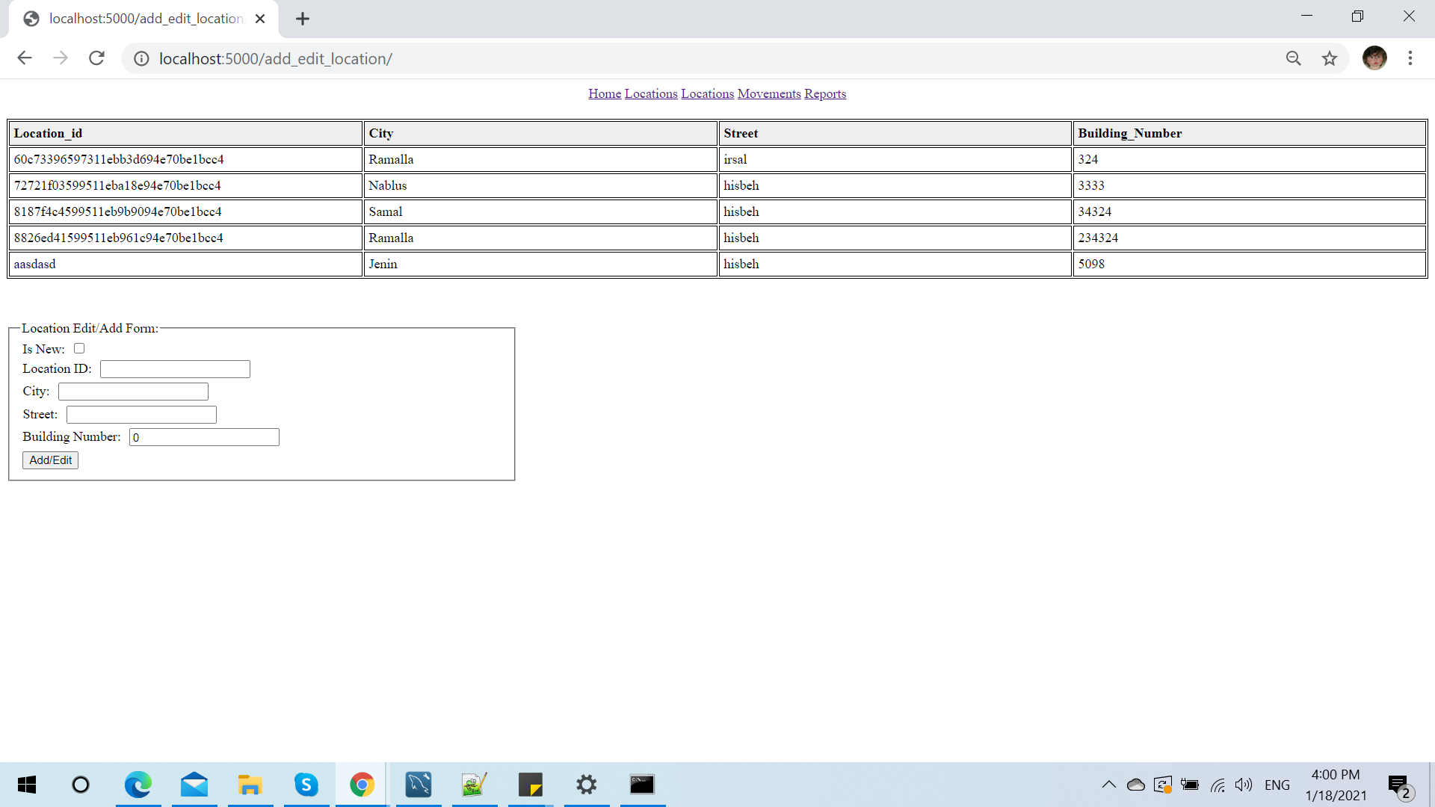The height and width of the screenshot is (807, 1435).
Task: Launch Skype from the taskbar
Action: [x=306, y=785]
